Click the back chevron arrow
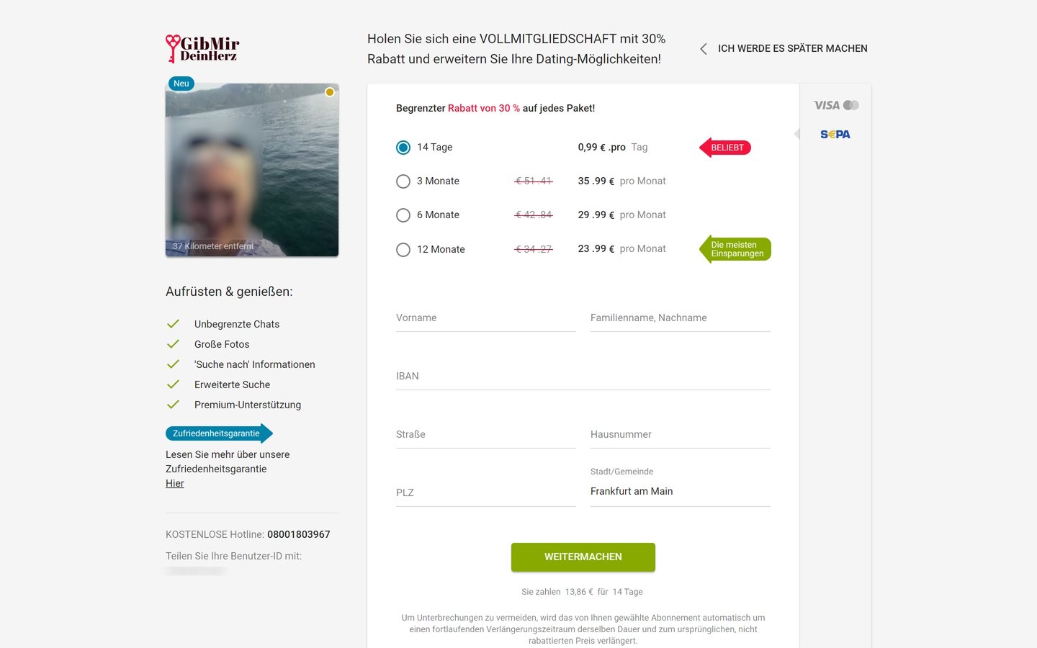The height and width of the screenshot is (648, 1037). (704, 49)
